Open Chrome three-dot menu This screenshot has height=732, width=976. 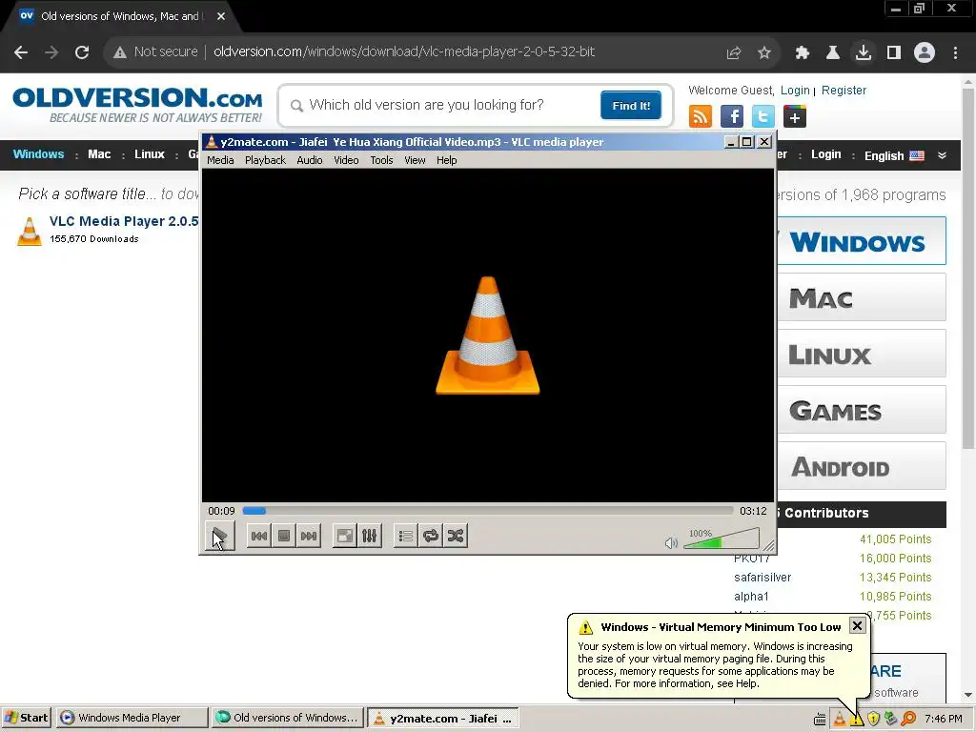point(955,53)
